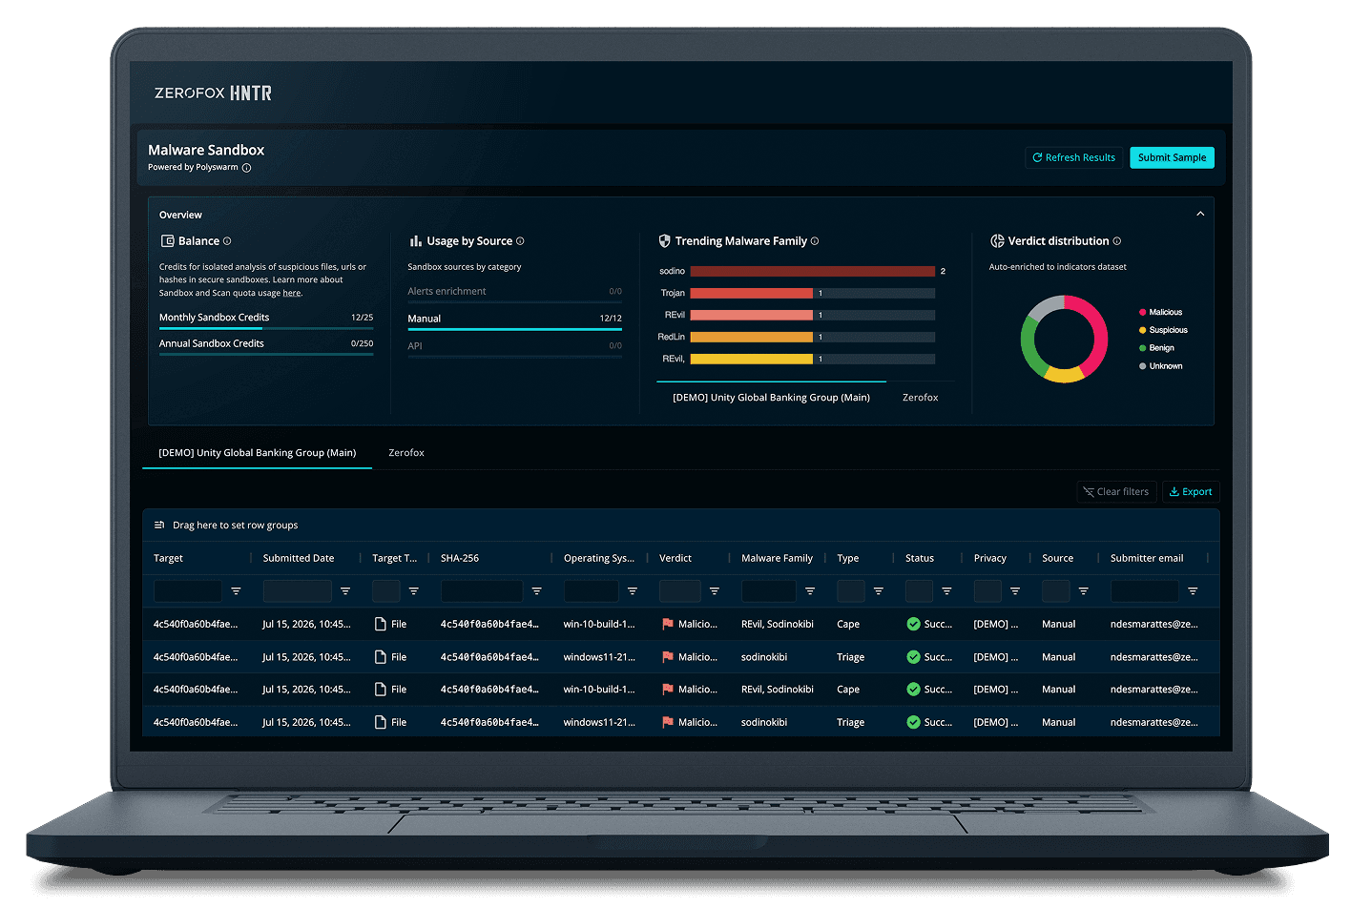Focus the Verdict filter input box
Image resolution: width=1351 pixels, height=908 pixels.
click(680, 591)
